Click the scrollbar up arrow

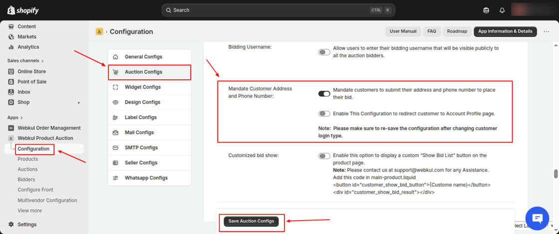pyautogui.click(x=556, y=45)
